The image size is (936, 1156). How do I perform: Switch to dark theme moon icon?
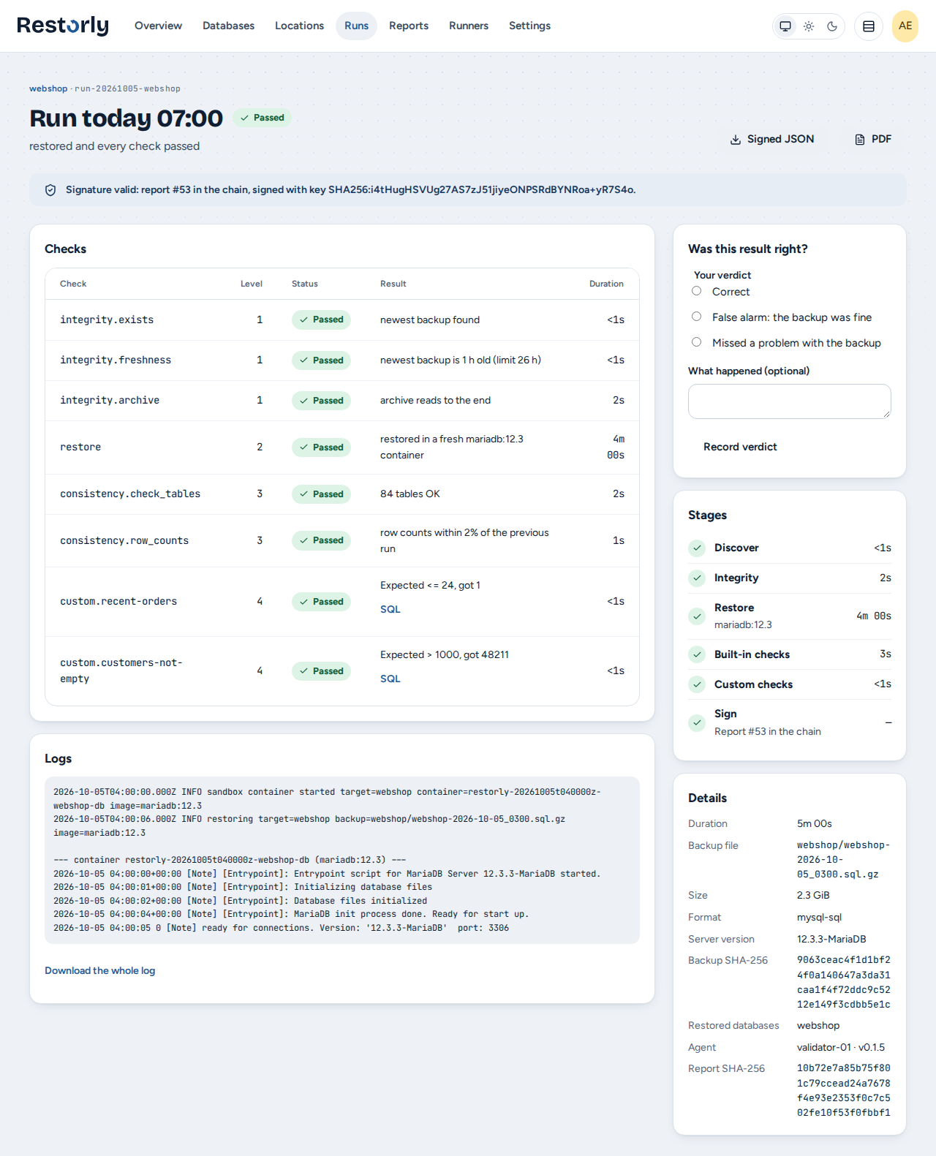pyautogui.click(x=832, y=26)
